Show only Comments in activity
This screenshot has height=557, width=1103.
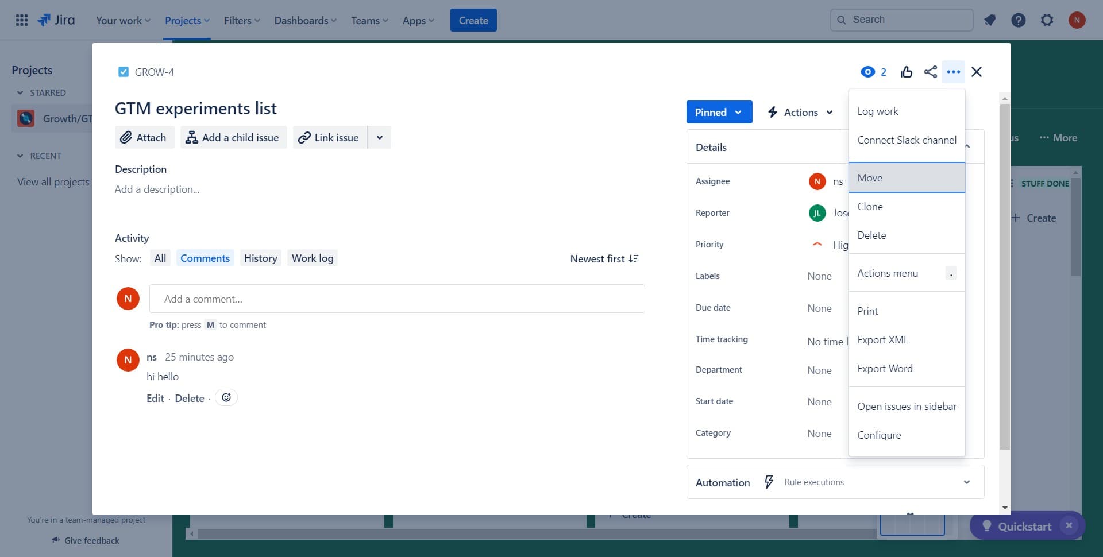pyautogui.click(x=205, y=258)
